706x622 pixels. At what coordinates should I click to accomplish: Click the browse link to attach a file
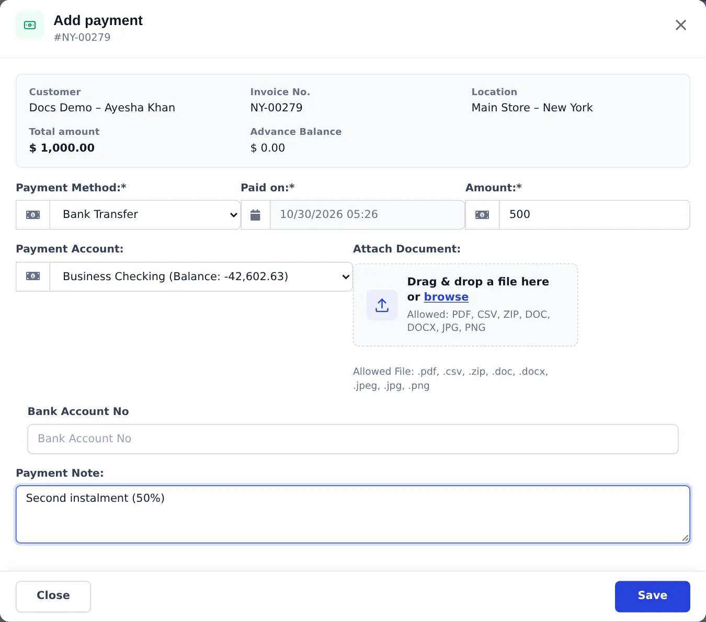(x=446, y=297)
